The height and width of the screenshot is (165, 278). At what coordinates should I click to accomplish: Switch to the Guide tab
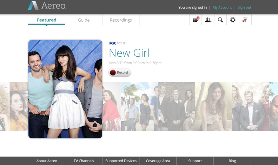[x=84, y=20]
